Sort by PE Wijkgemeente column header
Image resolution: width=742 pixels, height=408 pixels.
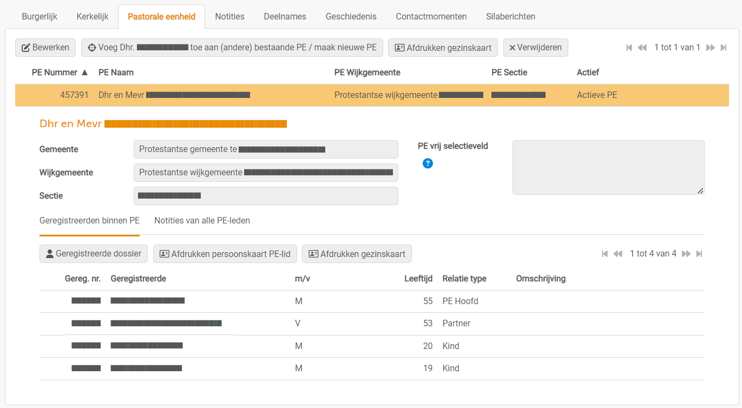pyautogui.click(x=367, y=73)
